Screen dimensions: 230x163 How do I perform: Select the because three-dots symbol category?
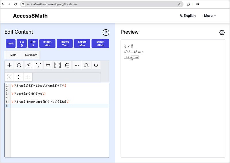pyautogui.click(x=38, y=65)
